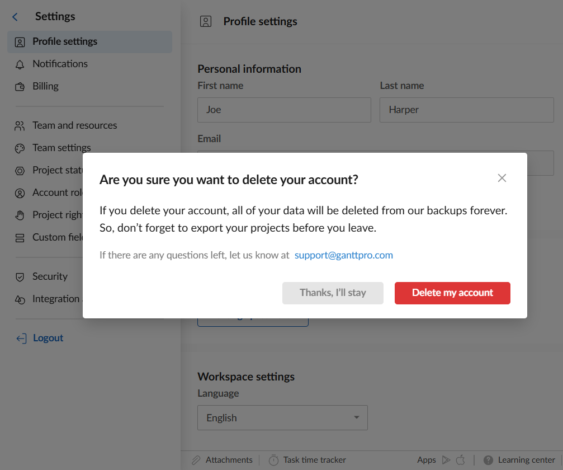The width and height of the screenshot is (563, 470).
Task: Open Profile settings menu item
Action: (x=65, y=42)
